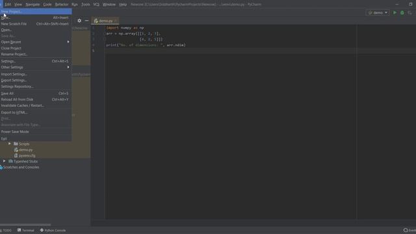Image resolution: width=416 pixels, height=234 pixels.
Task: Open the View menu
Action: tap(18, 5)
